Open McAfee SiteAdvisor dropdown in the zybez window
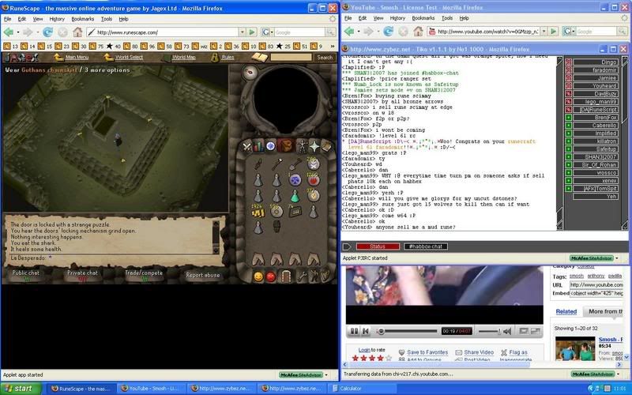 tap(617, 258)
